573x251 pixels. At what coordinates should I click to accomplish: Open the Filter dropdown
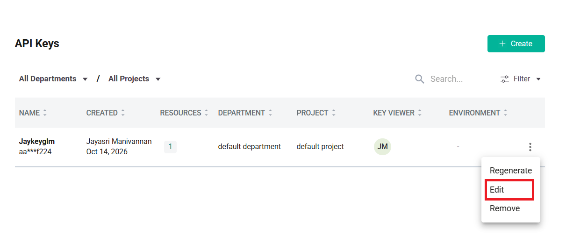click(521, 79)
